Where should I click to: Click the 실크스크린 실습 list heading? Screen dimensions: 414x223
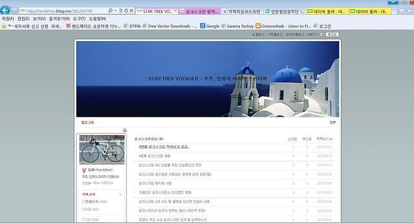pos(149,139)
